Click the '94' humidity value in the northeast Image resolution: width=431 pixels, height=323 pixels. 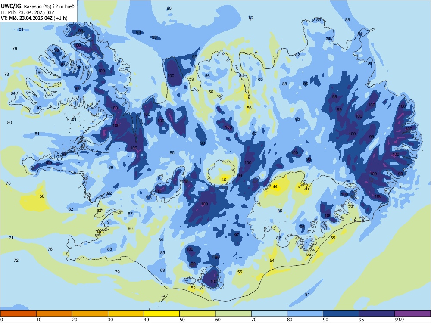click(x=328, y=39)
